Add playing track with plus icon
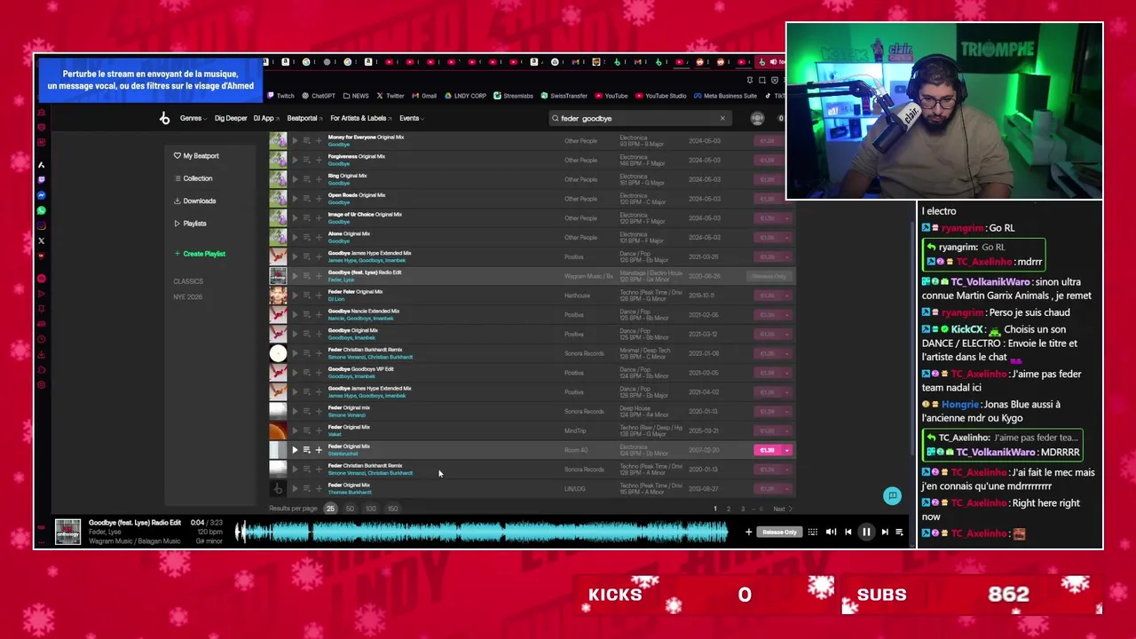This screenshot has width=1136, height=639. click(x=748, y=532)
